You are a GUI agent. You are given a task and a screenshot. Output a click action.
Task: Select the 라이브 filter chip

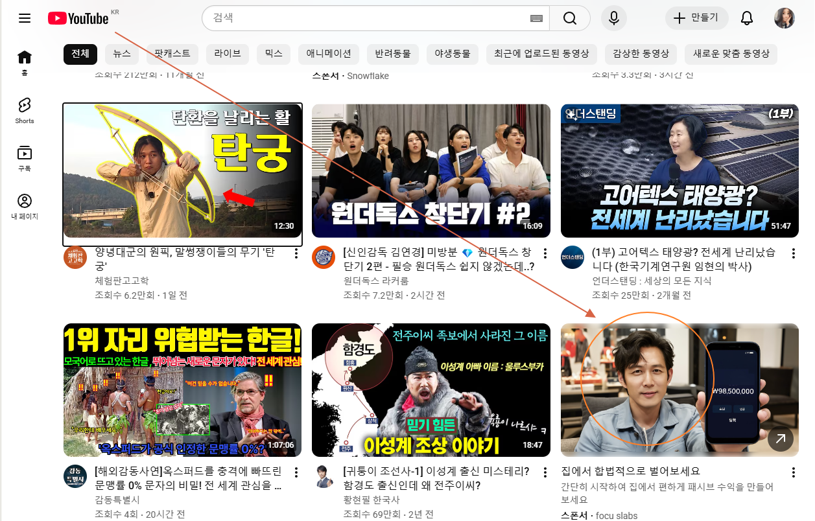tap(228, 54)
